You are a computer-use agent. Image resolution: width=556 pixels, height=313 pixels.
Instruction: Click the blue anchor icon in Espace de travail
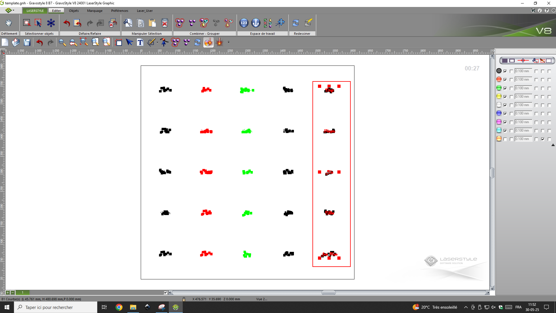256,23
